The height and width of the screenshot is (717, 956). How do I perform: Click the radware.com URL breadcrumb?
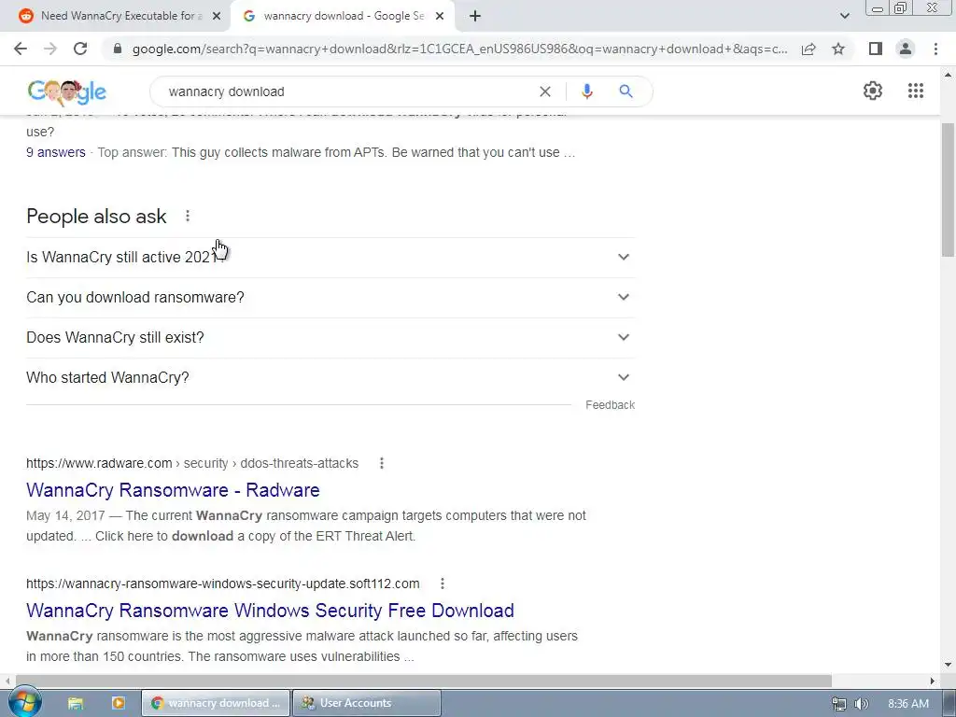pos(192,463)
